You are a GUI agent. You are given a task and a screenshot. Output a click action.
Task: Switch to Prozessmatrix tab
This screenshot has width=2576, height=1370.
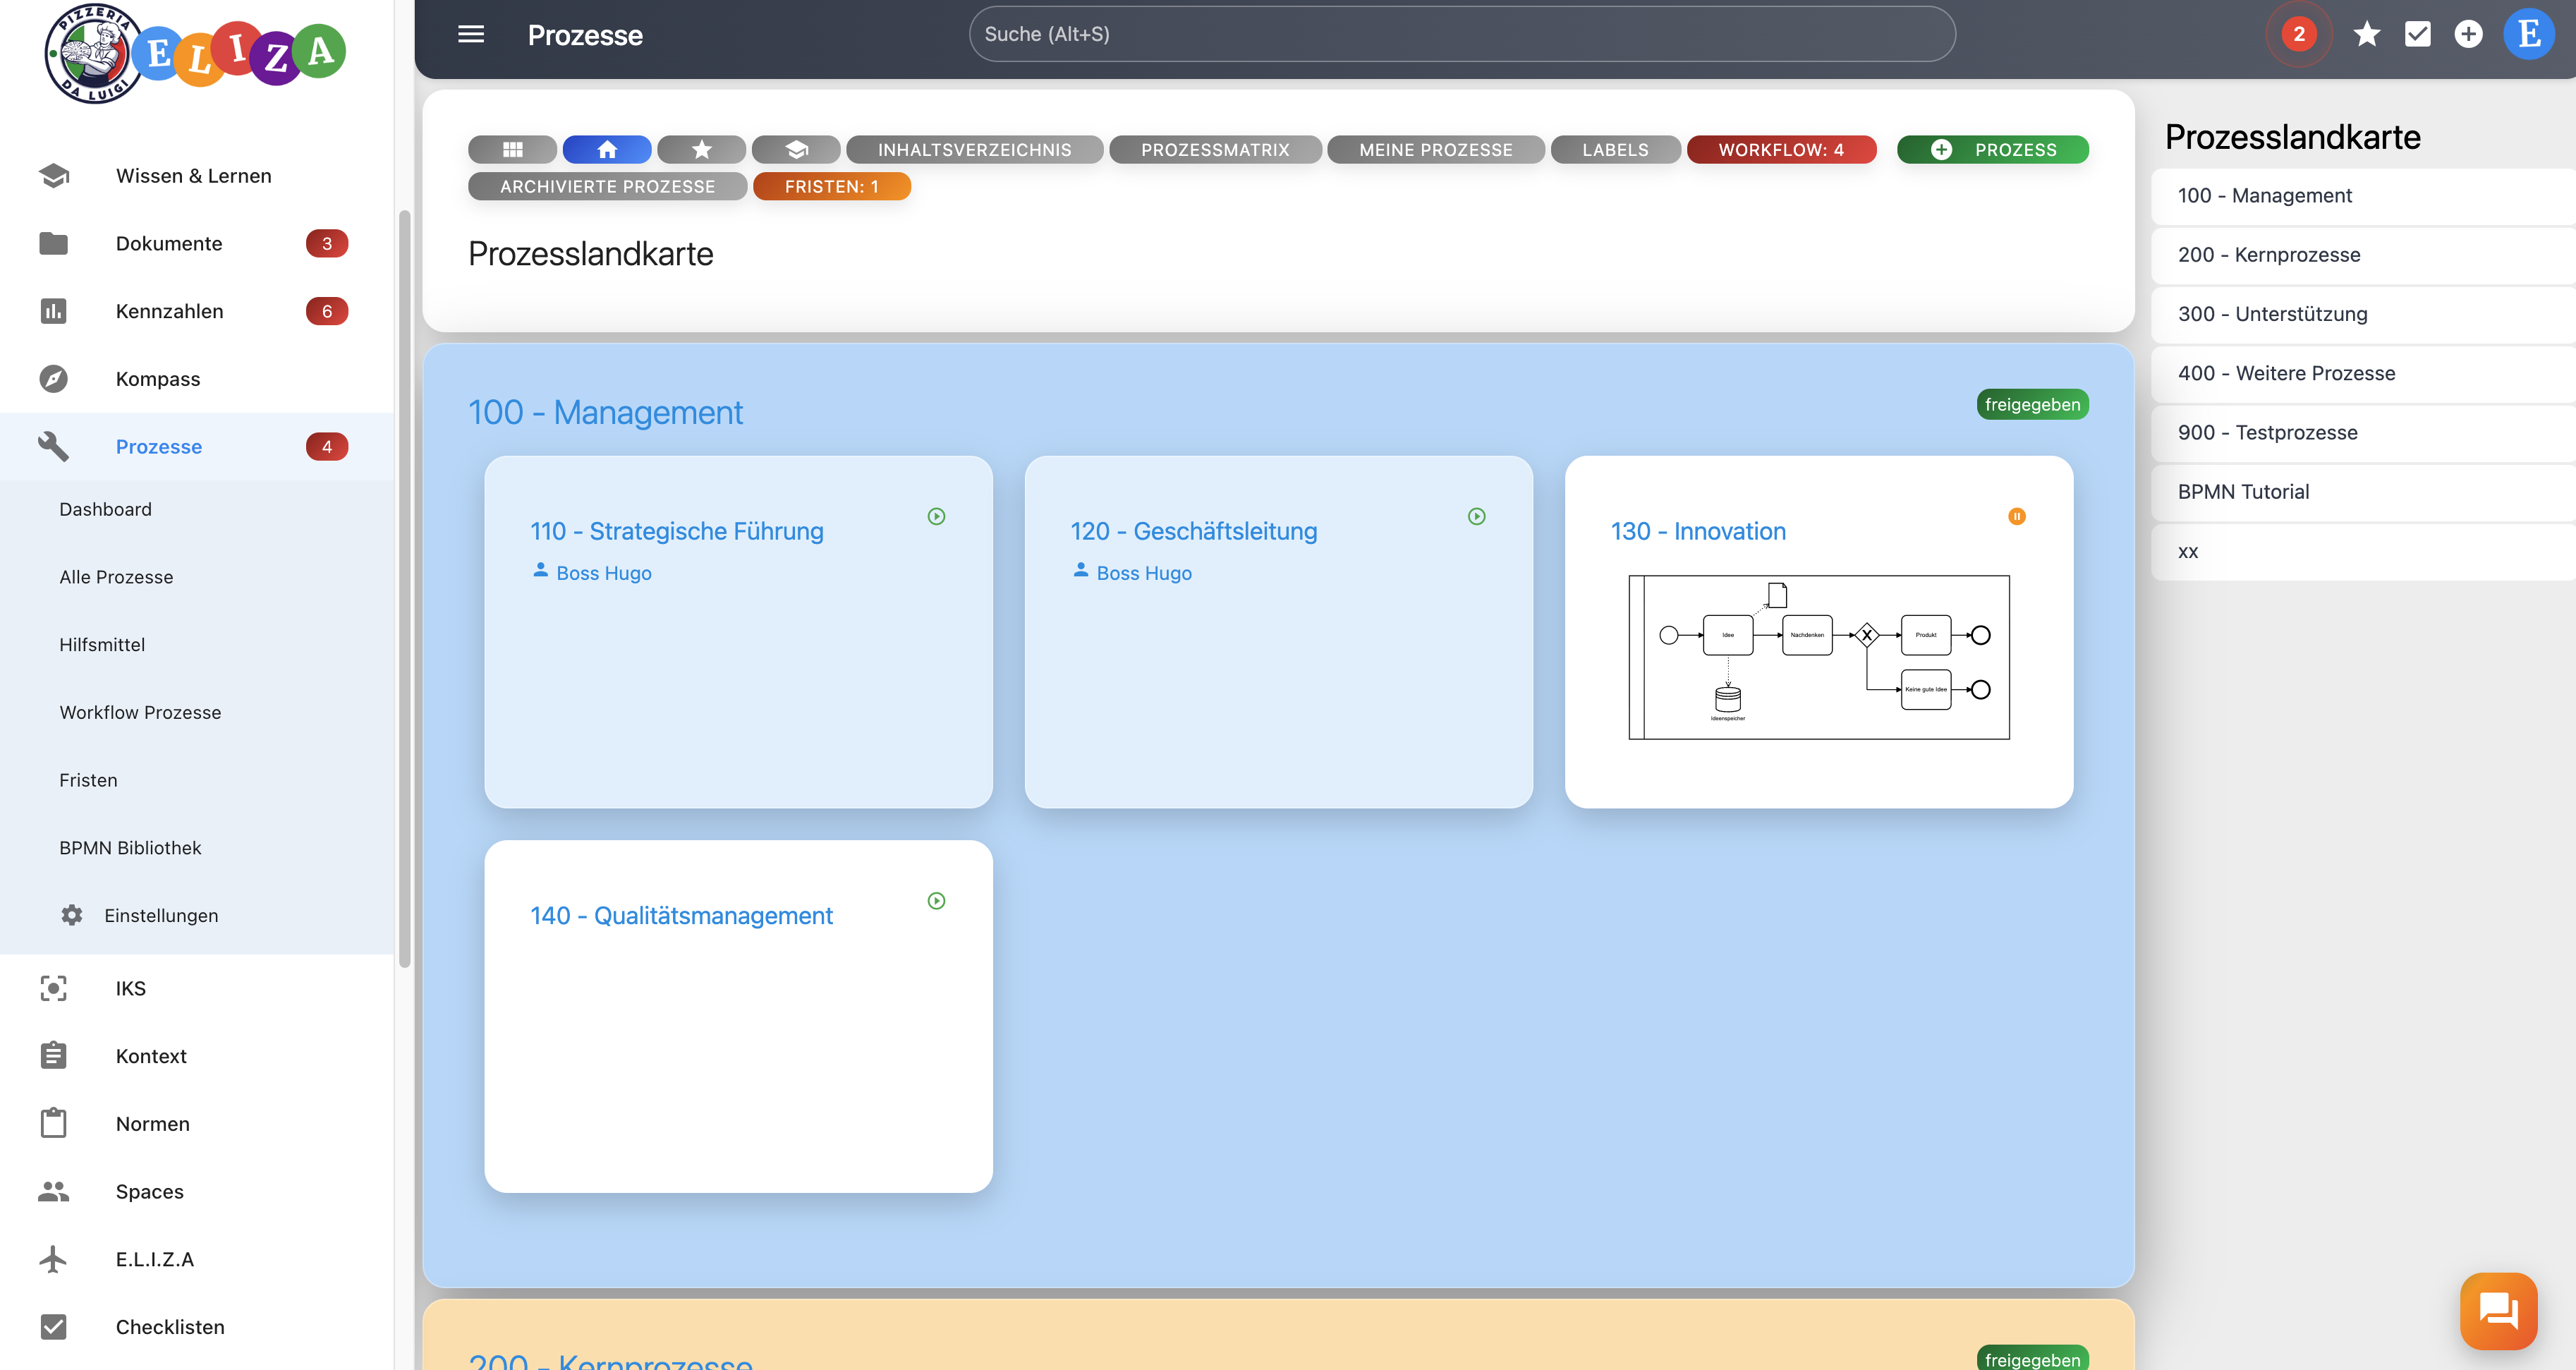(1215, 150)
